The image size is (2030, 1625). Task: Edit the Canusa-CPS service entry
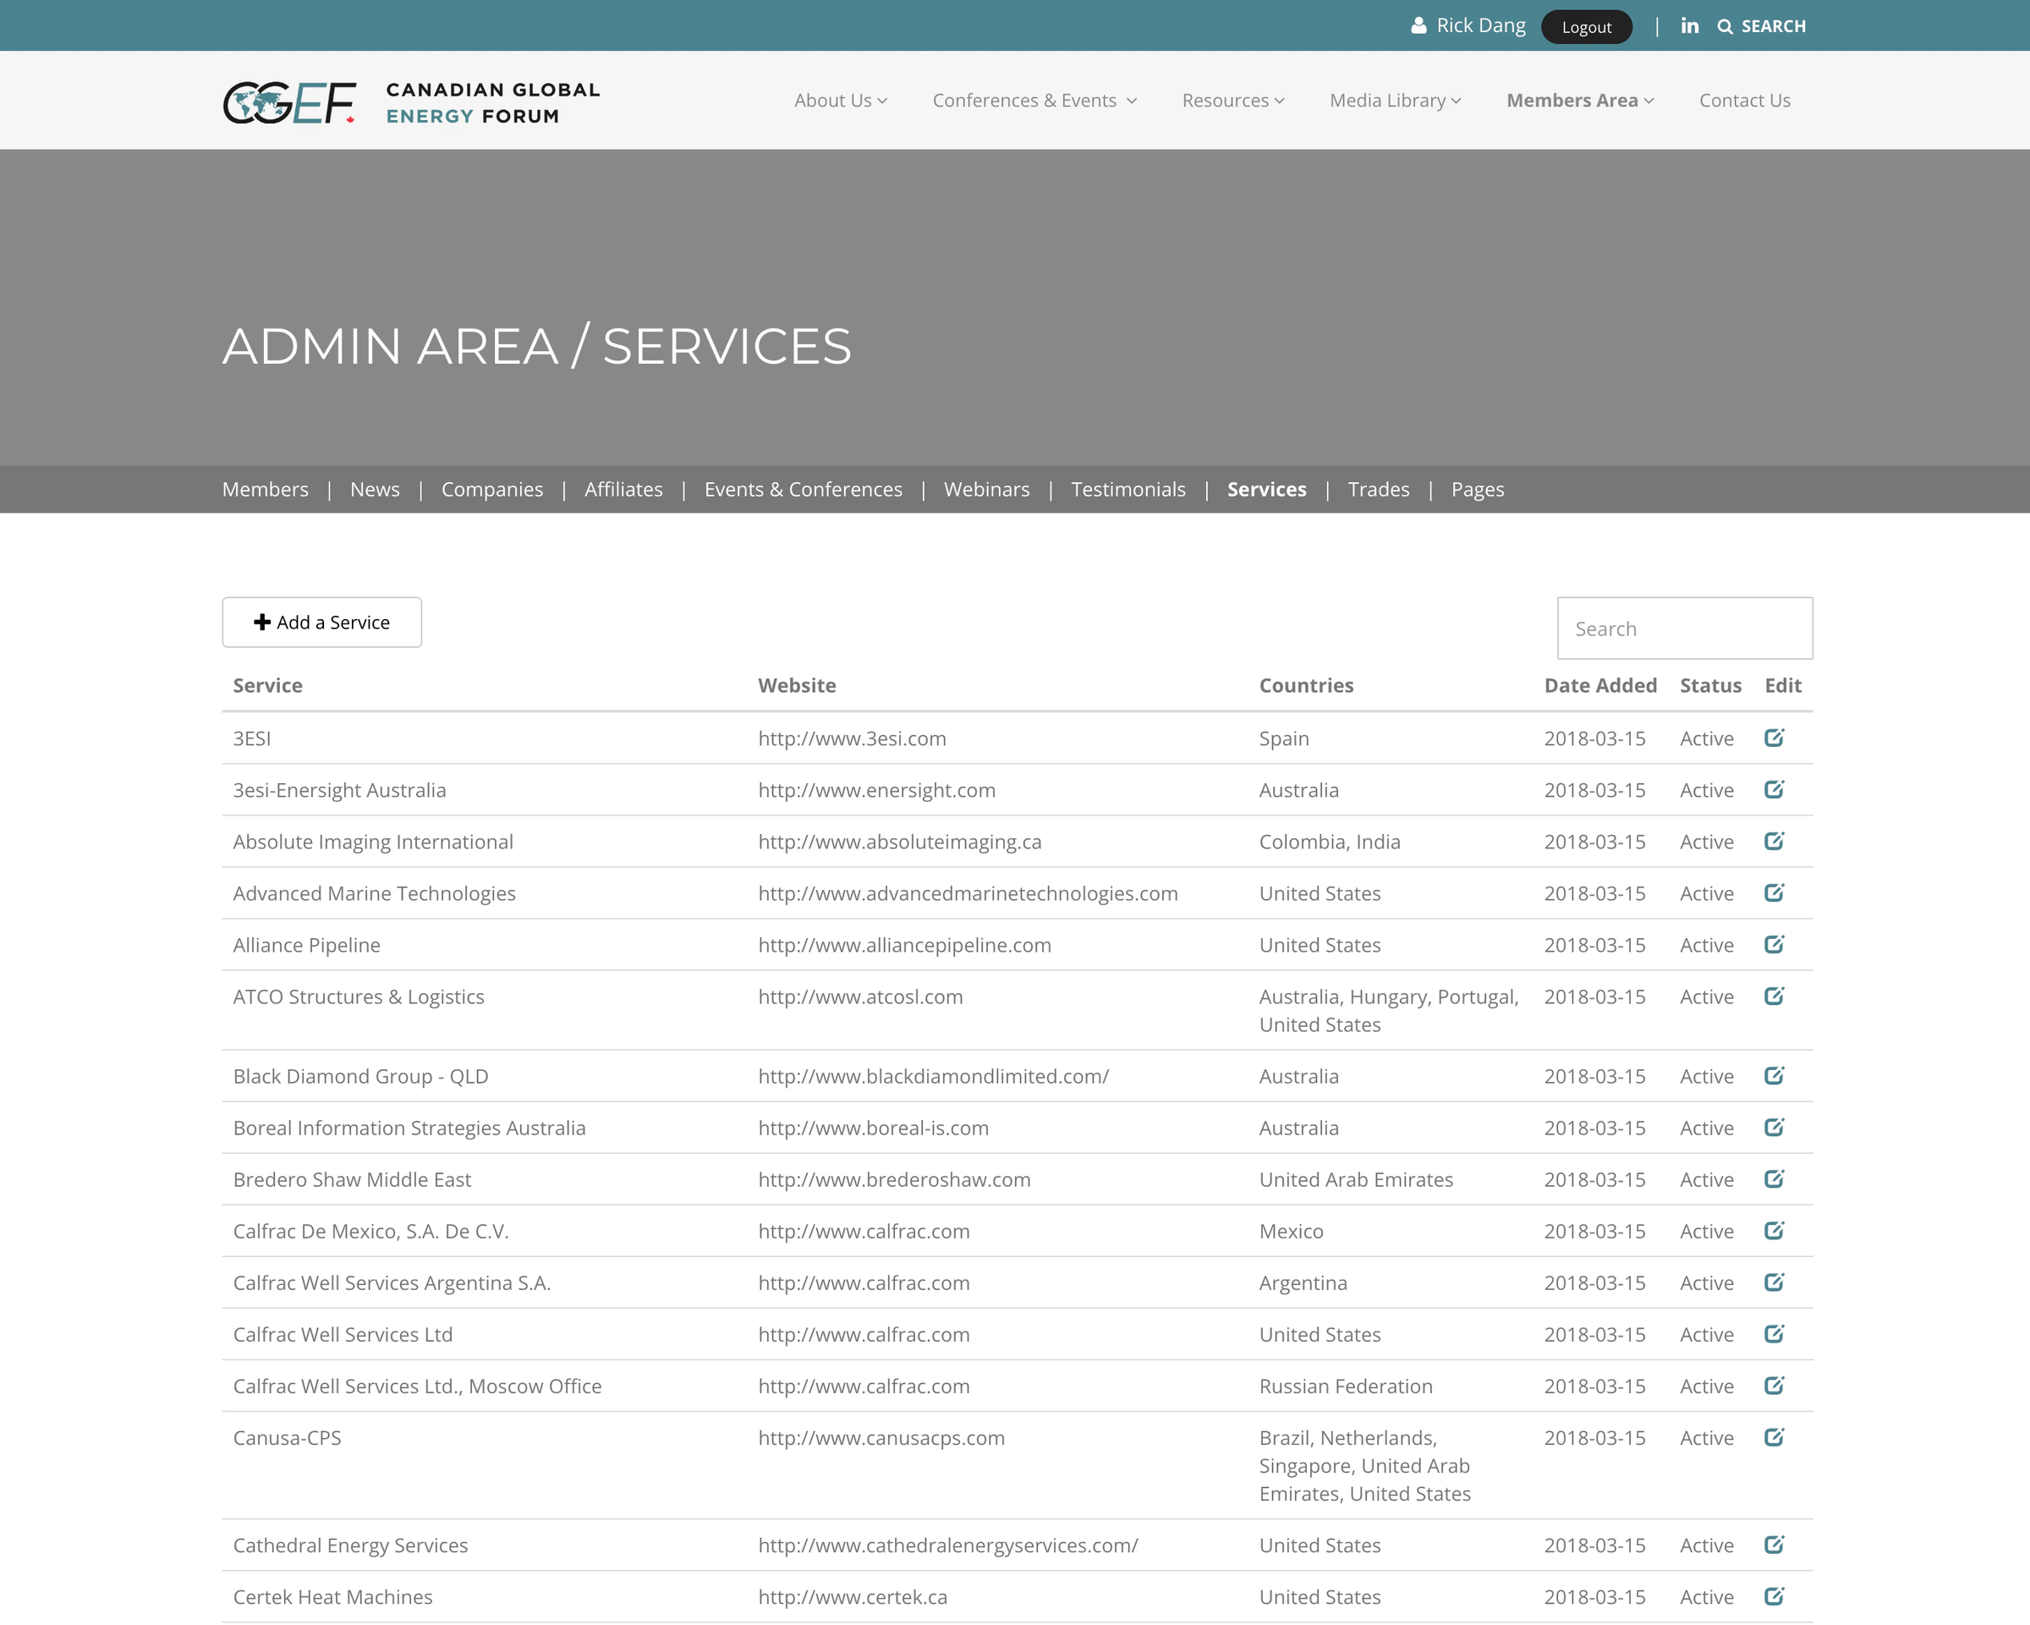(1774, 1438)
